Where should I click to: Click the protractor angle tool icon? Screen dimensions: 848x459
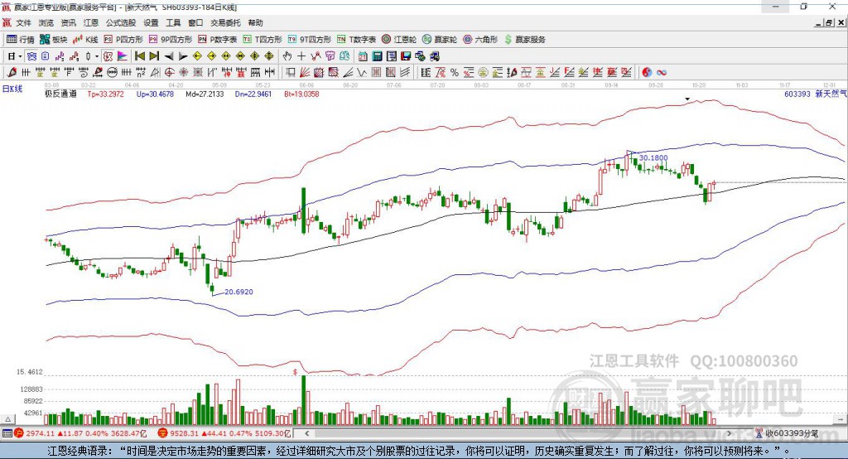click(155, 73)
